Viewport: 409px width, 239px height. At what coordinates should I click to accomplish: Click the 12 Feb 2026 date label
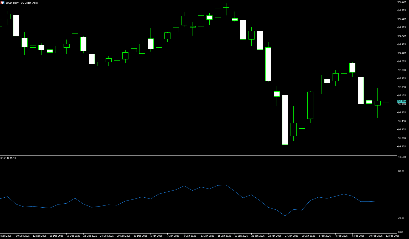click(392, 236)
